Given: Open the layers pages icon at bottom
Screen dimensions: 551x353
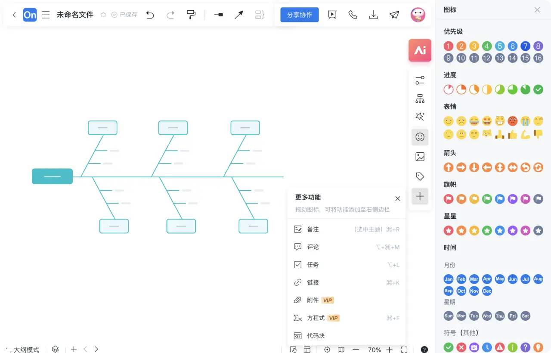Looking at the screenshot, I should click(55, 349).
